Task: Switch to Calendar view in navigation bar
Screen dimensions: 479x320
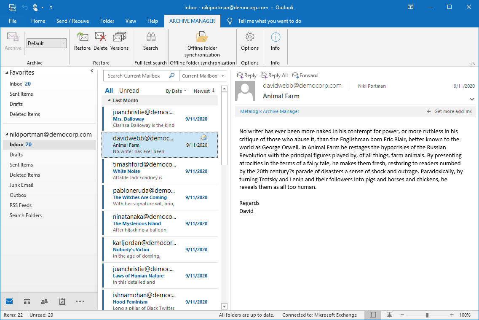Action: point(27,301)
